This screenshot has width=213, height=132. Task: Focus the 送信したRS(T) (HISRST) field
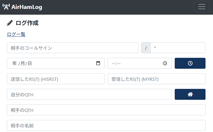pyautogui.click(x=56, y=79)
